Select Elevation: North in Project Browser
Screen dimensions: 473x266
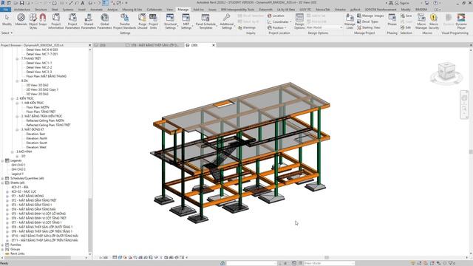(36, 138)
